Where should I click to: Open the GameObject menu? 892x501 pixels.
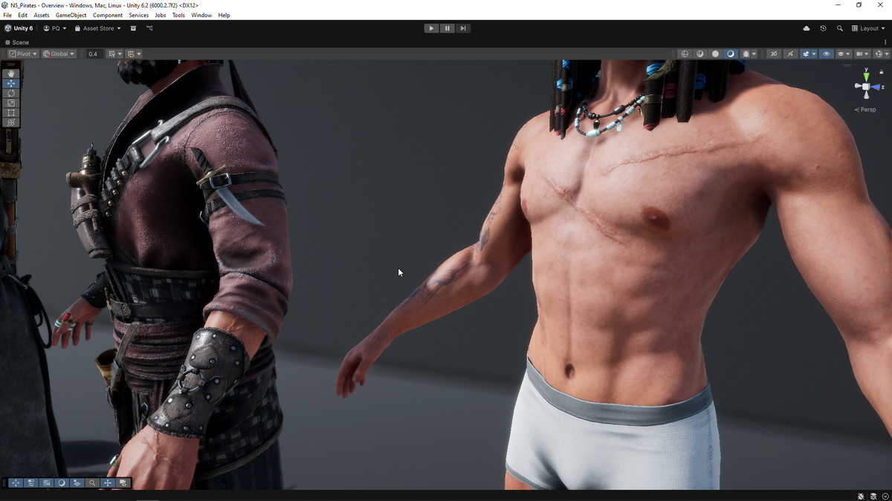71,15
